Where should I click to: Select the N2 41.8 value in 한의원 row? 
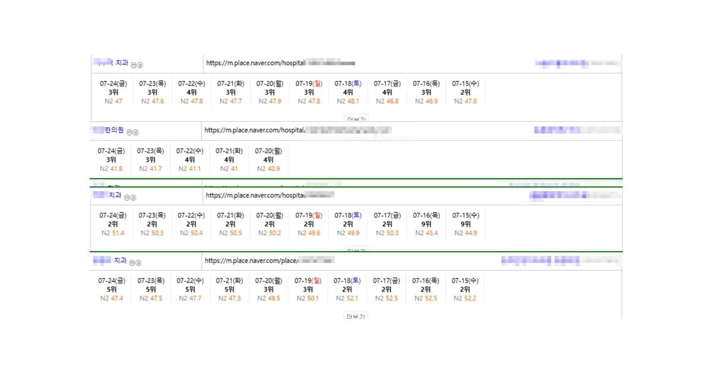(x=111, y=169)
